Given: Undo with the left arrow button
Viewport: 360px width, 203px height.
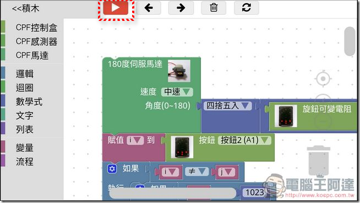Looking at the screenshot, I should pyautogui.click(x=149, y=8).
